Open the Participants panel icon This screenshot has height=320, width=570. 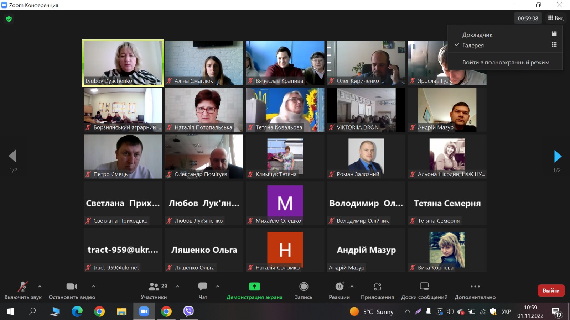154,287
